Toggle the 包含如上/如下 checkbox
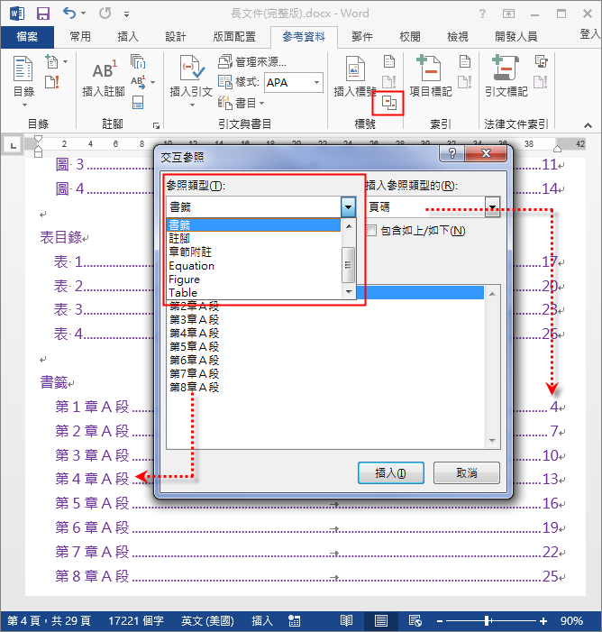The height and width of the screenshot is (632, 602). tap(371, 231)
